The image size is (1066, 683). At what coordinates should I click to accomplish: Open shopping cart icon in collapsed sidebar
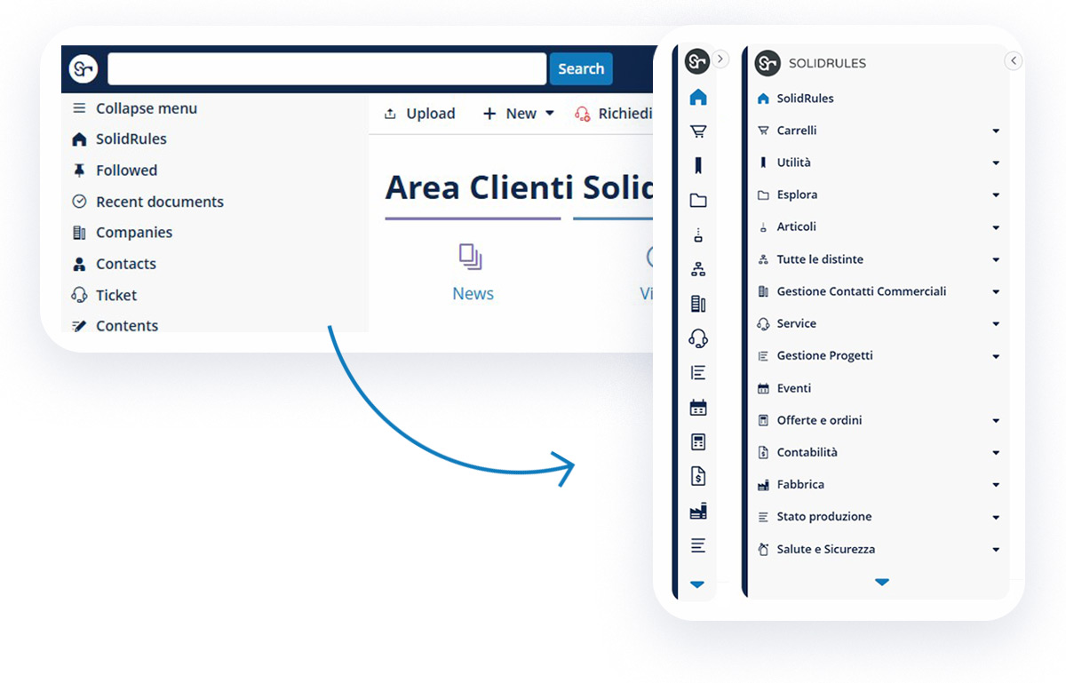click(x=698, y=131)
